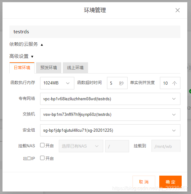The image size is (191, 194).
Task: Click the NAS path input showing slash
Action: click(x=117, y=146)
